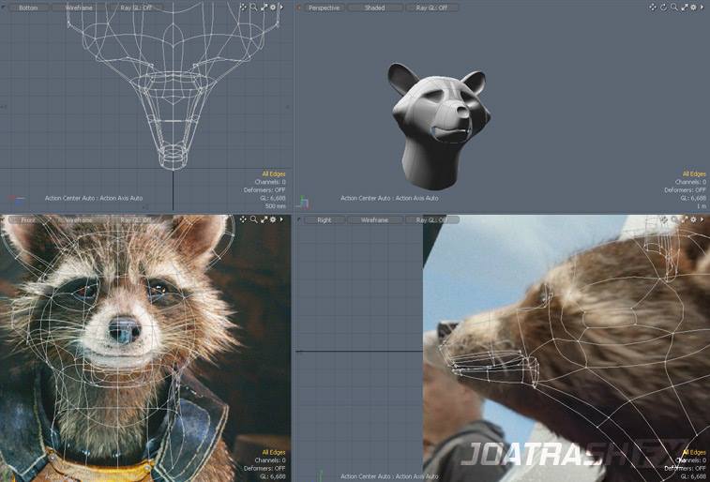Open the Perspective view type dropdown
This screenshot has width=710, height=482.
tap(324, 8)
